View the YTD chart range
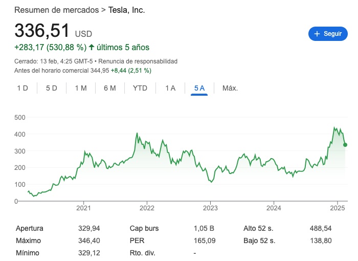The image size is (358, 261). [x=140, y=88]
